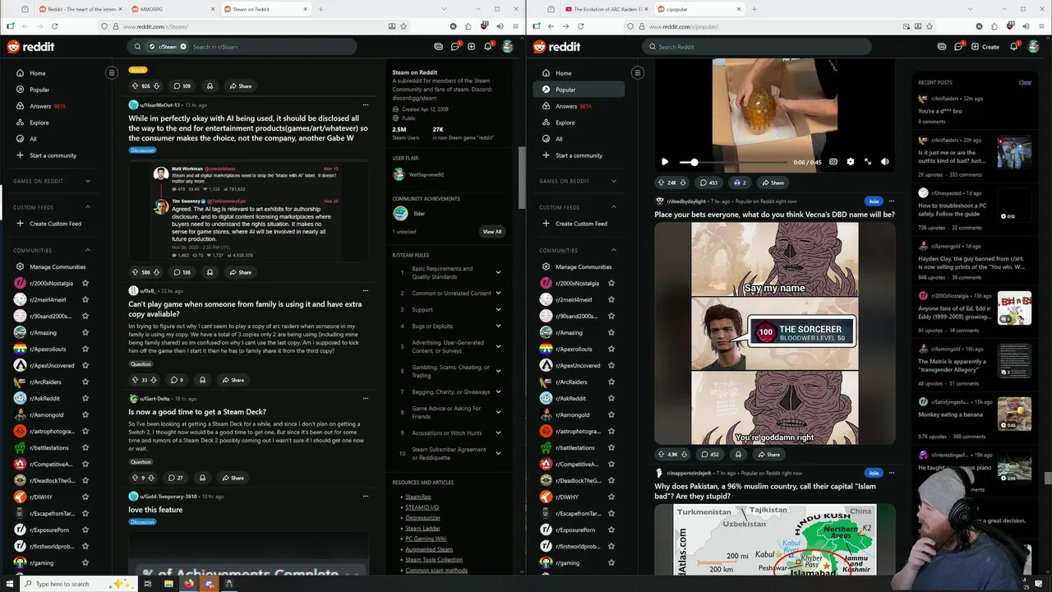This screenshot has width=1052, height=592.
Task: Share the Steam Deck question post
Action: [x=232, y=478]
